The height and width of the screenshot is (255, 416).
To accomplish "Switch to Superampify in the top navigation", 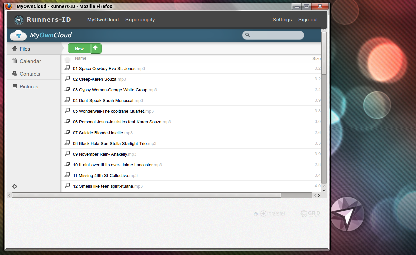I will tap(140, 20).
